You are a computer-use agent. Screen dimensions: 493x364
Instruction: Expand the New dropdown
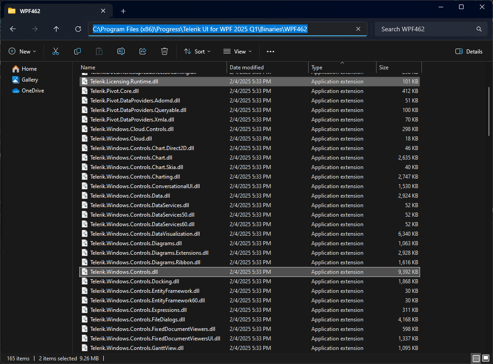(x=22, y=51)
